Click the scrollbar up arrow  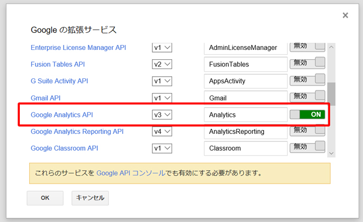coord(331,47)
